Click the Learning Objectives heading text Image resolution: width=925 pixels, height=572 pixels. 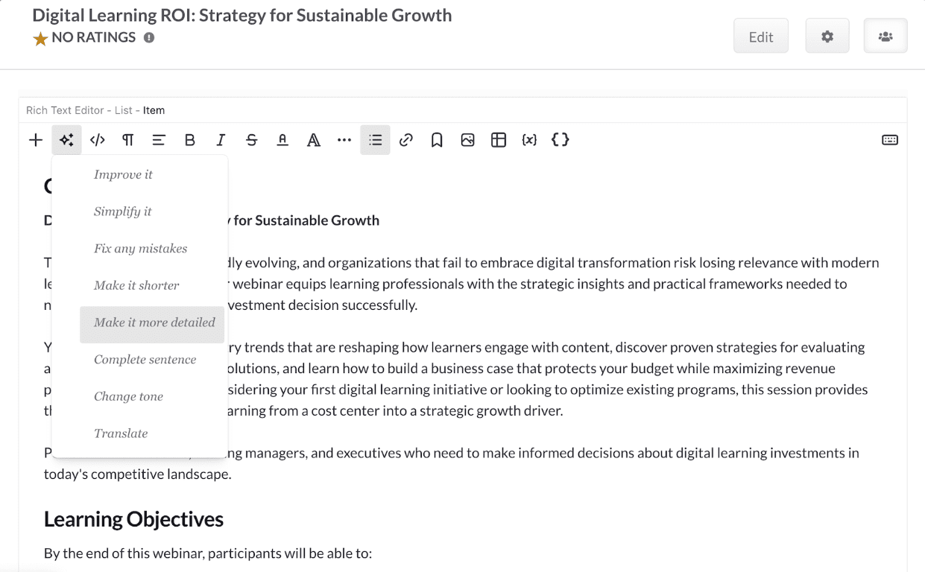point(133,519)
